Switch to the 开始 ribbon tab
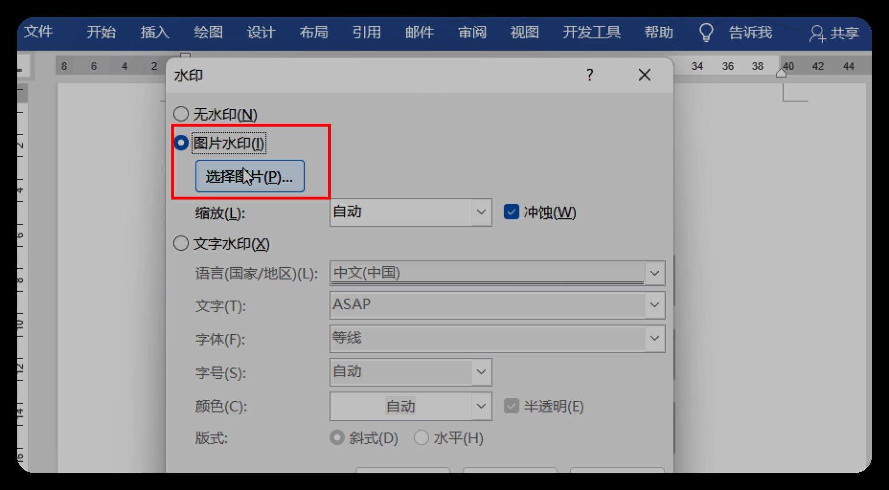 pos(101,32)
